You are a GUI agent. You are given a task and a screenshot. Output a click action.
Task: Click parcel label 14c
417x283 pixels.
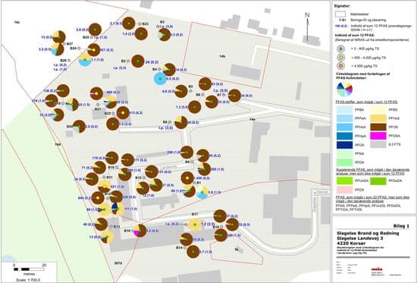point(17,22)
